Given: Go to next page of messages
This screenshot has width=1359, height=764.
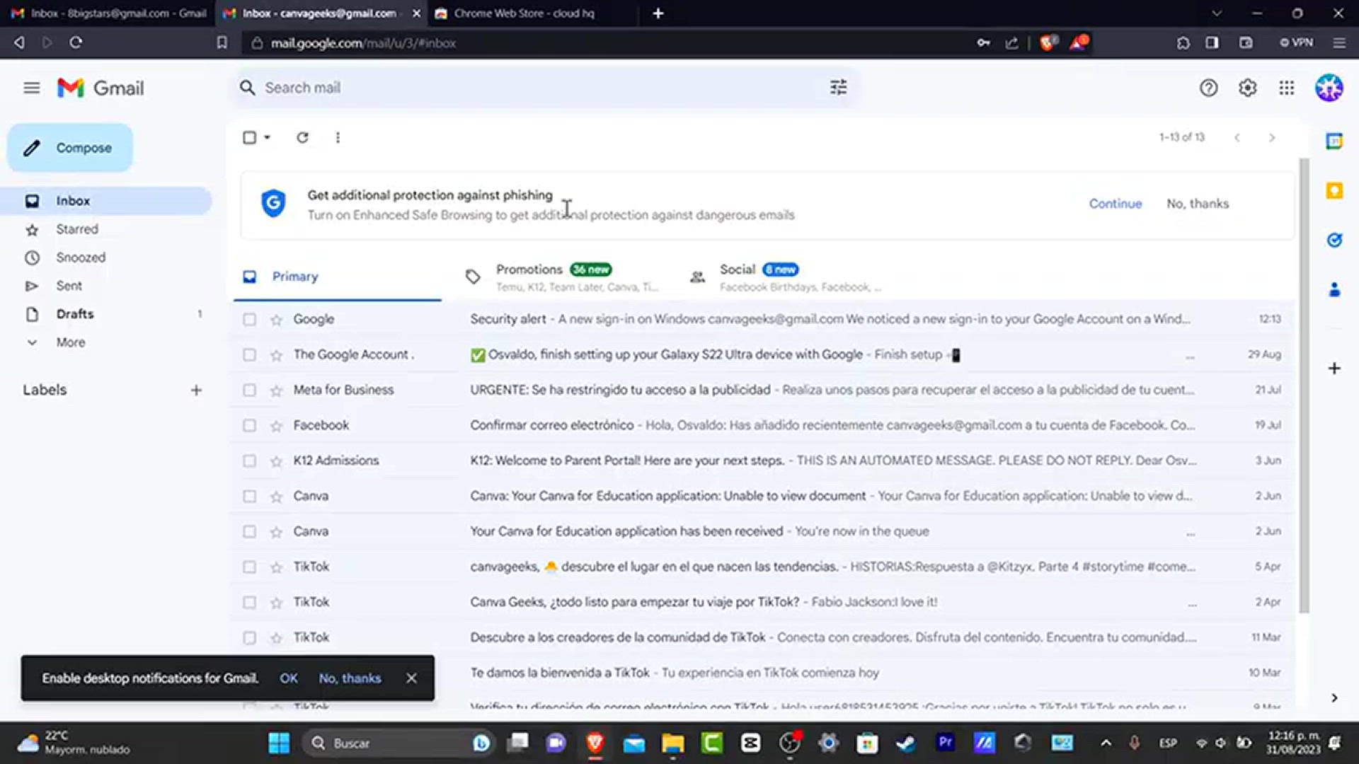Looking at the screenshot, I should click(x=1272, y=137).
